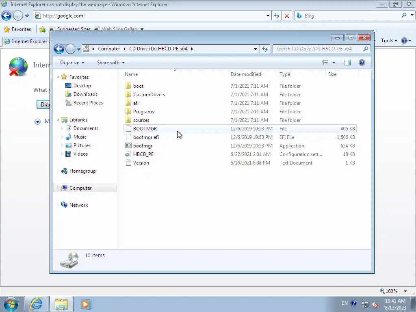Click CD Drive (D:) HBCD_PE_x64 breadcrumb

click(x=158, y=49)
